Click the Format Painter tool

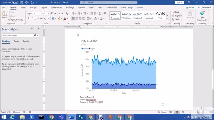(16, 20)
